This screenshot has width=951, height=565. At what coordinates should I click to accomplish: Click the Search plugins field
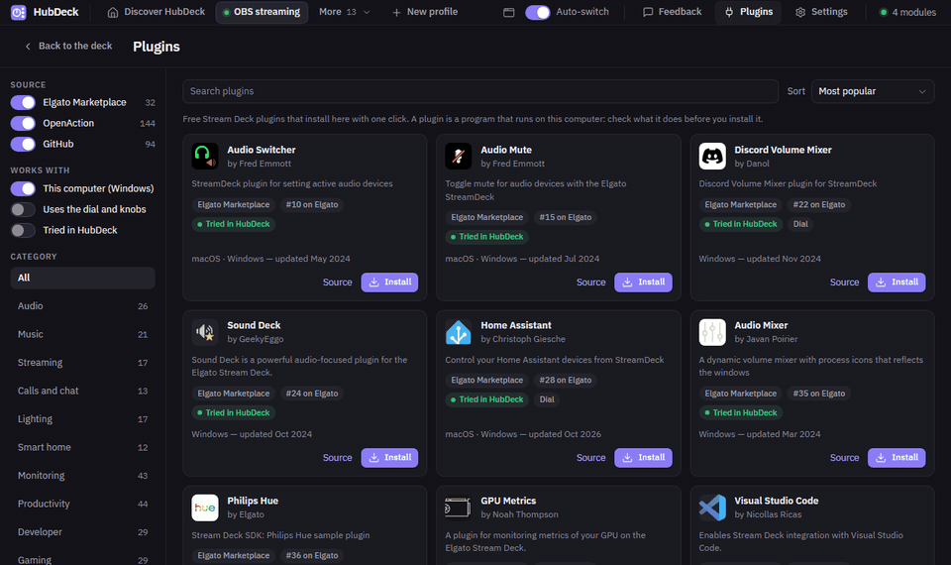pos(480,91)
